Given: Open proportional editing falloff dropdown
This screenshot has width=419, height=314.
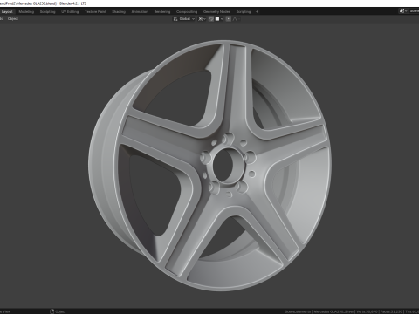Looking at the screenshot, I should point(237,19).
